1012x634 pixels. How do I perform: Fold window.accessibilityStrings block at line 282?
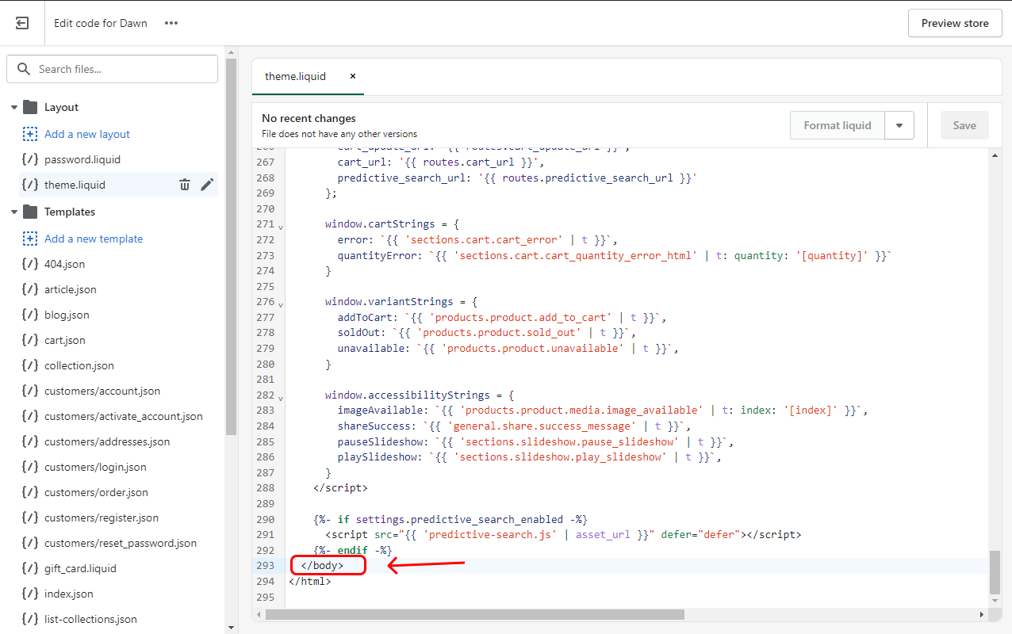tap(281, 397)
